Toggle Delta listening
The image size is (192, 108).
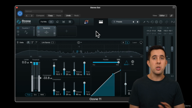coord(20,43)
